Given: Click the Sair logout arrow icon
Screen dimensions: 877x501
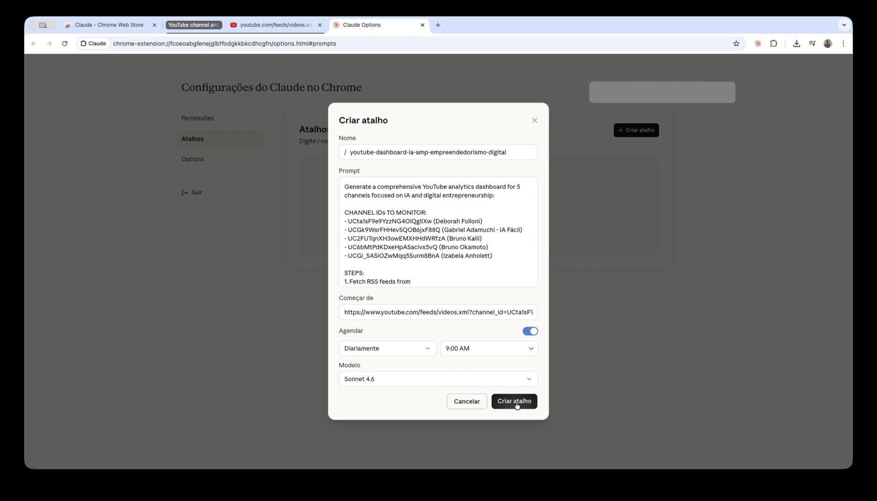Looking at the screenshot, I should tap(184, 193).
